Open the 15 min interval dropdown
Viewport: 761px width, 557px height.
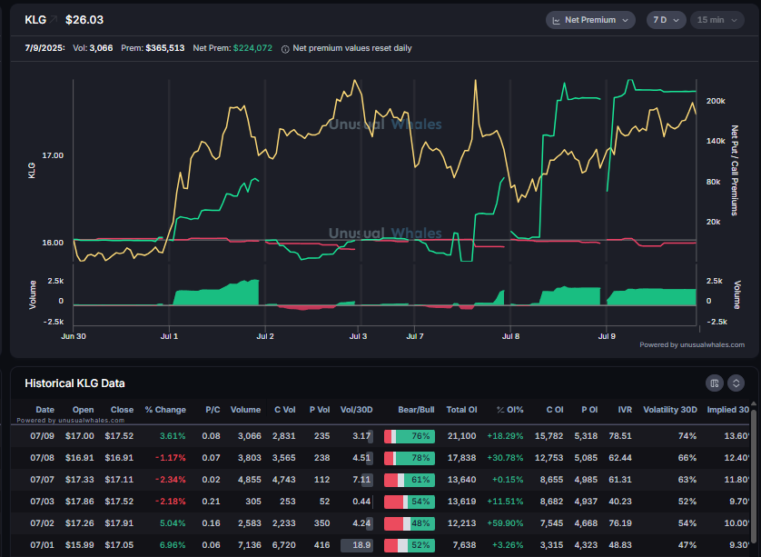pos(717,20)
